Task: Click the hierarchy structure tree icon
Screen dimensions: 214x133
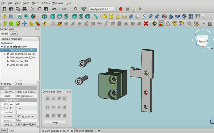Action: tap(181, 24)
